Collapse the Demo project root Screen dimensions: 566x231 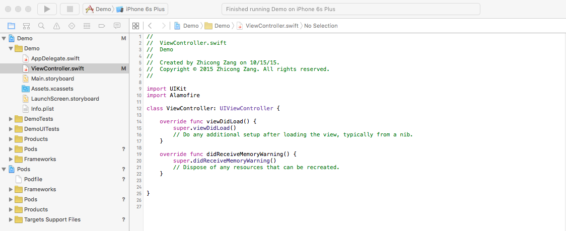4,38
